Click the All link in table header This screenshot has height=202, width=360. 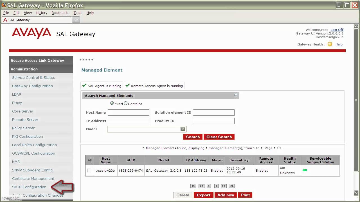click(89, 160)
